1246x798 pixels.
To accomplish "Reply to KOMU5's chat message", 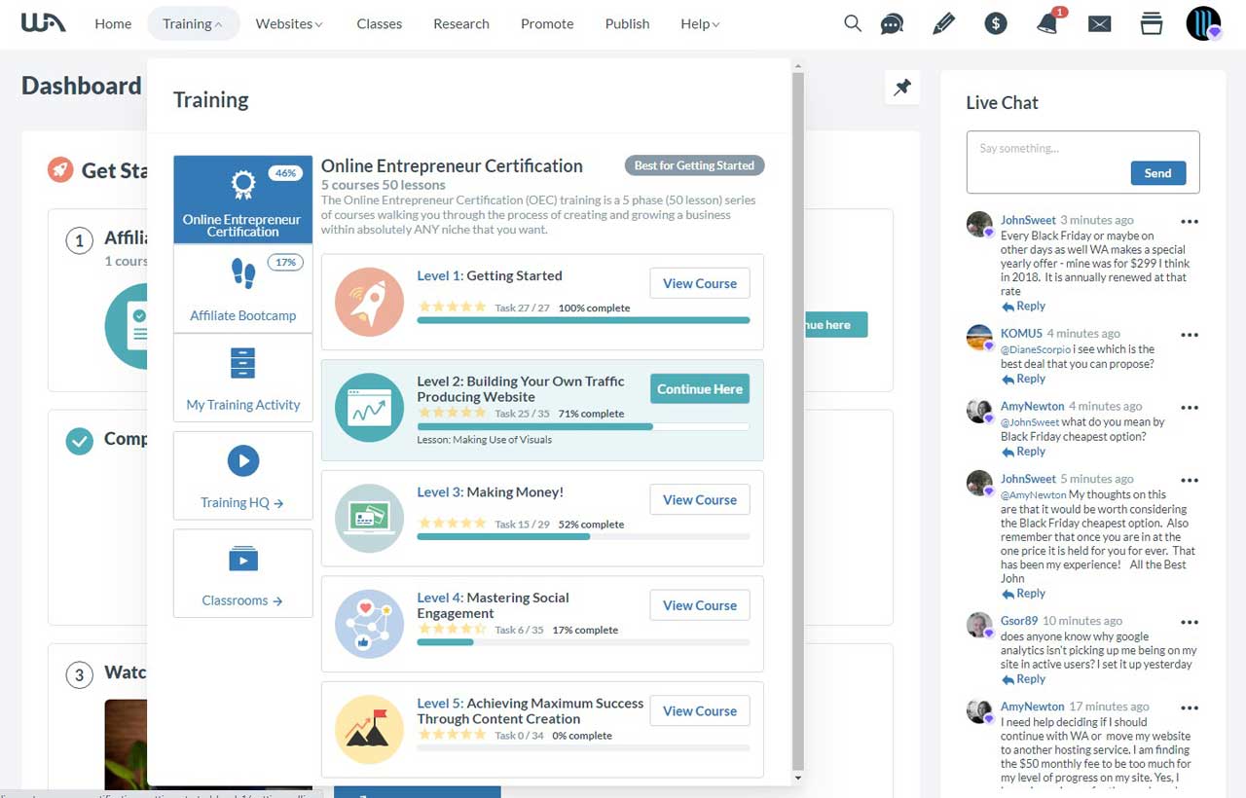I will (1023, 379).
